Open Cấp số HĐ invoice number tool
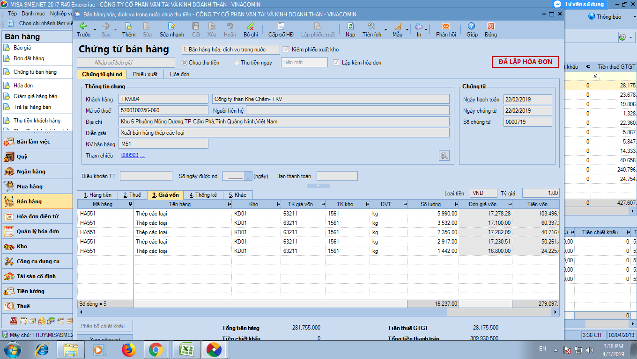The height and width of the screenshot is (359, 637). (281, 27)
